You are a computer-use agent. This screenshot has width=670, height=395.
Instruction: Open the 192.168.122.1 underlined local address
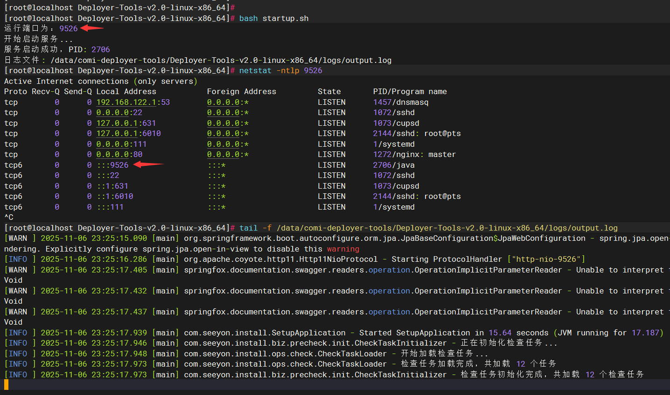pyautogui.click(x=126, y=102)
